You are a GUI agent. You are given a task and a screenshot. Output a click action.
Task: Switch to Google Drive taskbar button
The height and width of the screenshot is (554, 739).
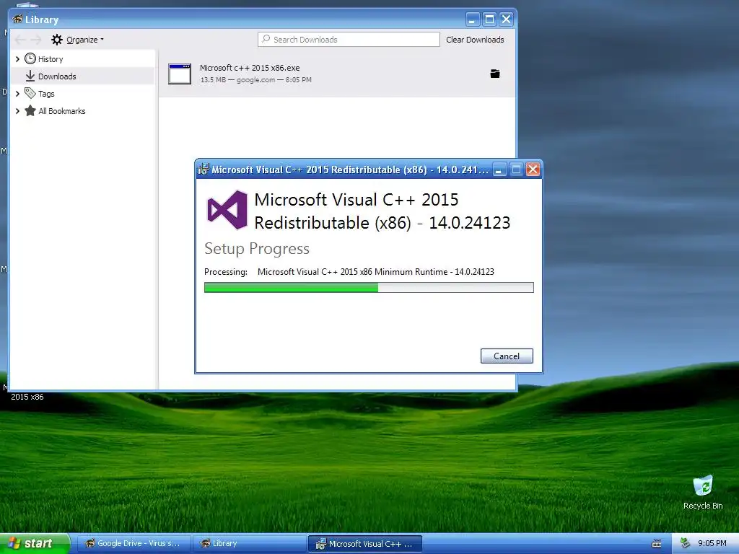pos(134,544)
